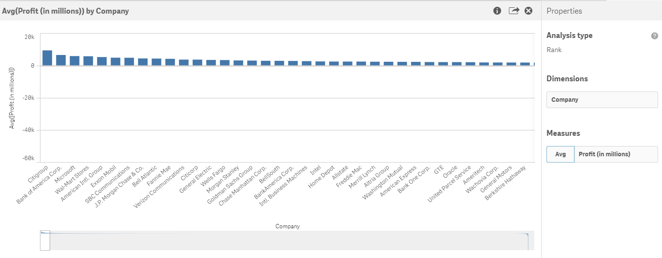Select the Microsoft bar in chart
The height and width of the screenshot is (258, 662).
tap(75, 61)
